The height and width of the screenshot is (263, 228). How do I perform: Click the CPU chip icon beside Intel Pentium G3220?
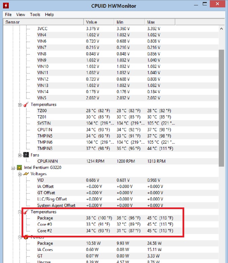coord(20,167)
